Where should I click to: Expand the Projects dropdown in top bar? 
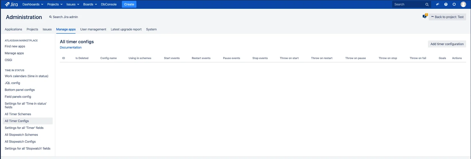click(x=55, y=4)
